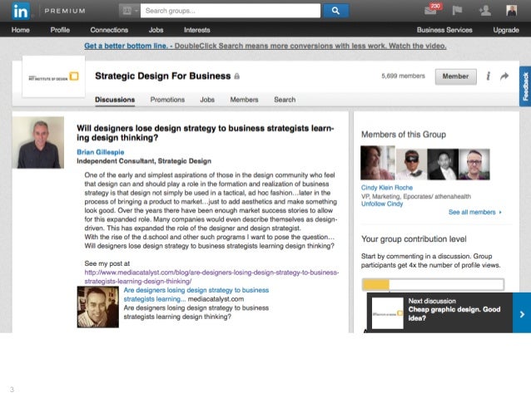The height and width of the screenshot is (398, 531).
Task: Click the Institute of Design group logo
Action: (53, 76)
